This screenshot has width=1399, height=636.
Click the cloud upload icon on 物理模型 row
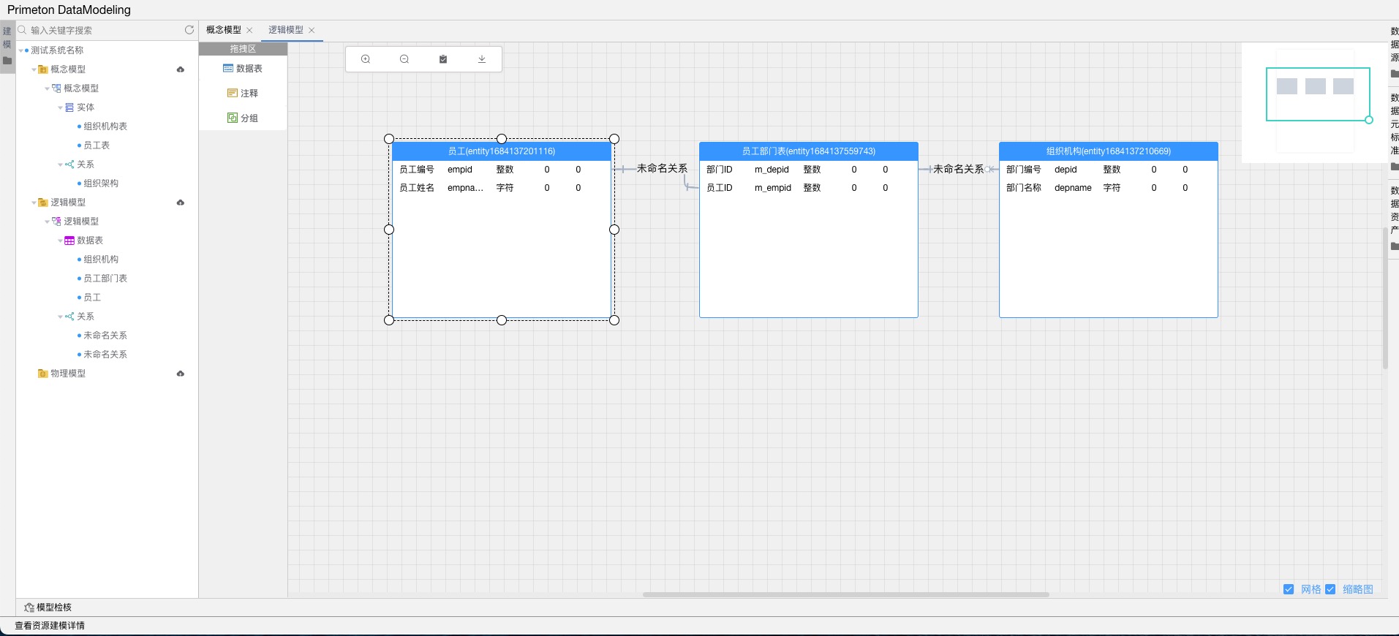[x=181, y=374]
